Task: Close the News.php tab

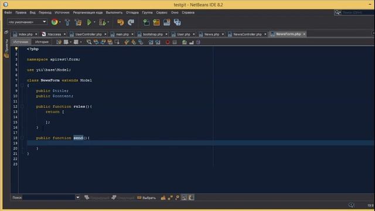Action: [223, 35]
